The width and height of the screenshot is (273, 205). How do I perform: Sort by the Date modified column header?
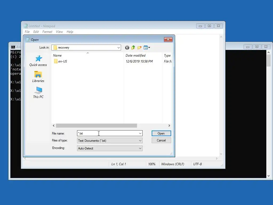(x=143, y=56)
